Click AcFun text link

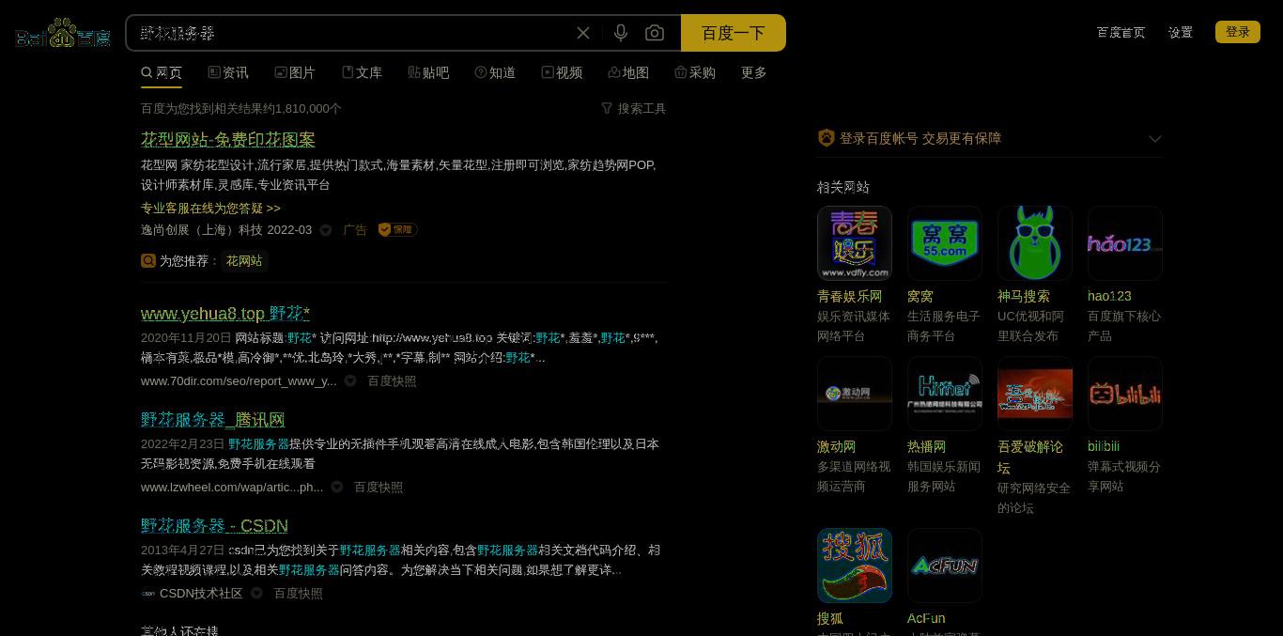926,618
